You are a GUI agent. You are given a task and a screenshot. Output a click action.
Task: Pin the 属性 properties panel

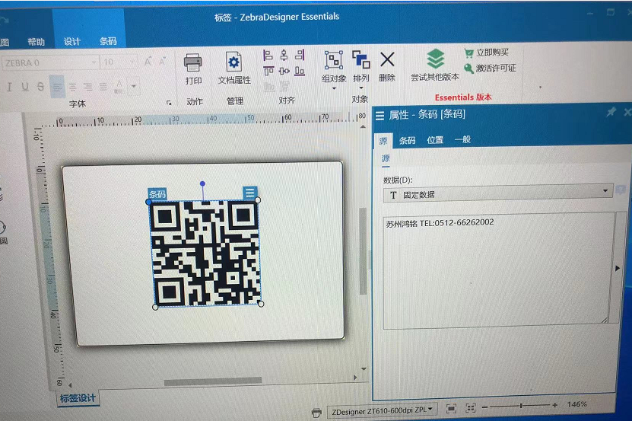point(611,112)
